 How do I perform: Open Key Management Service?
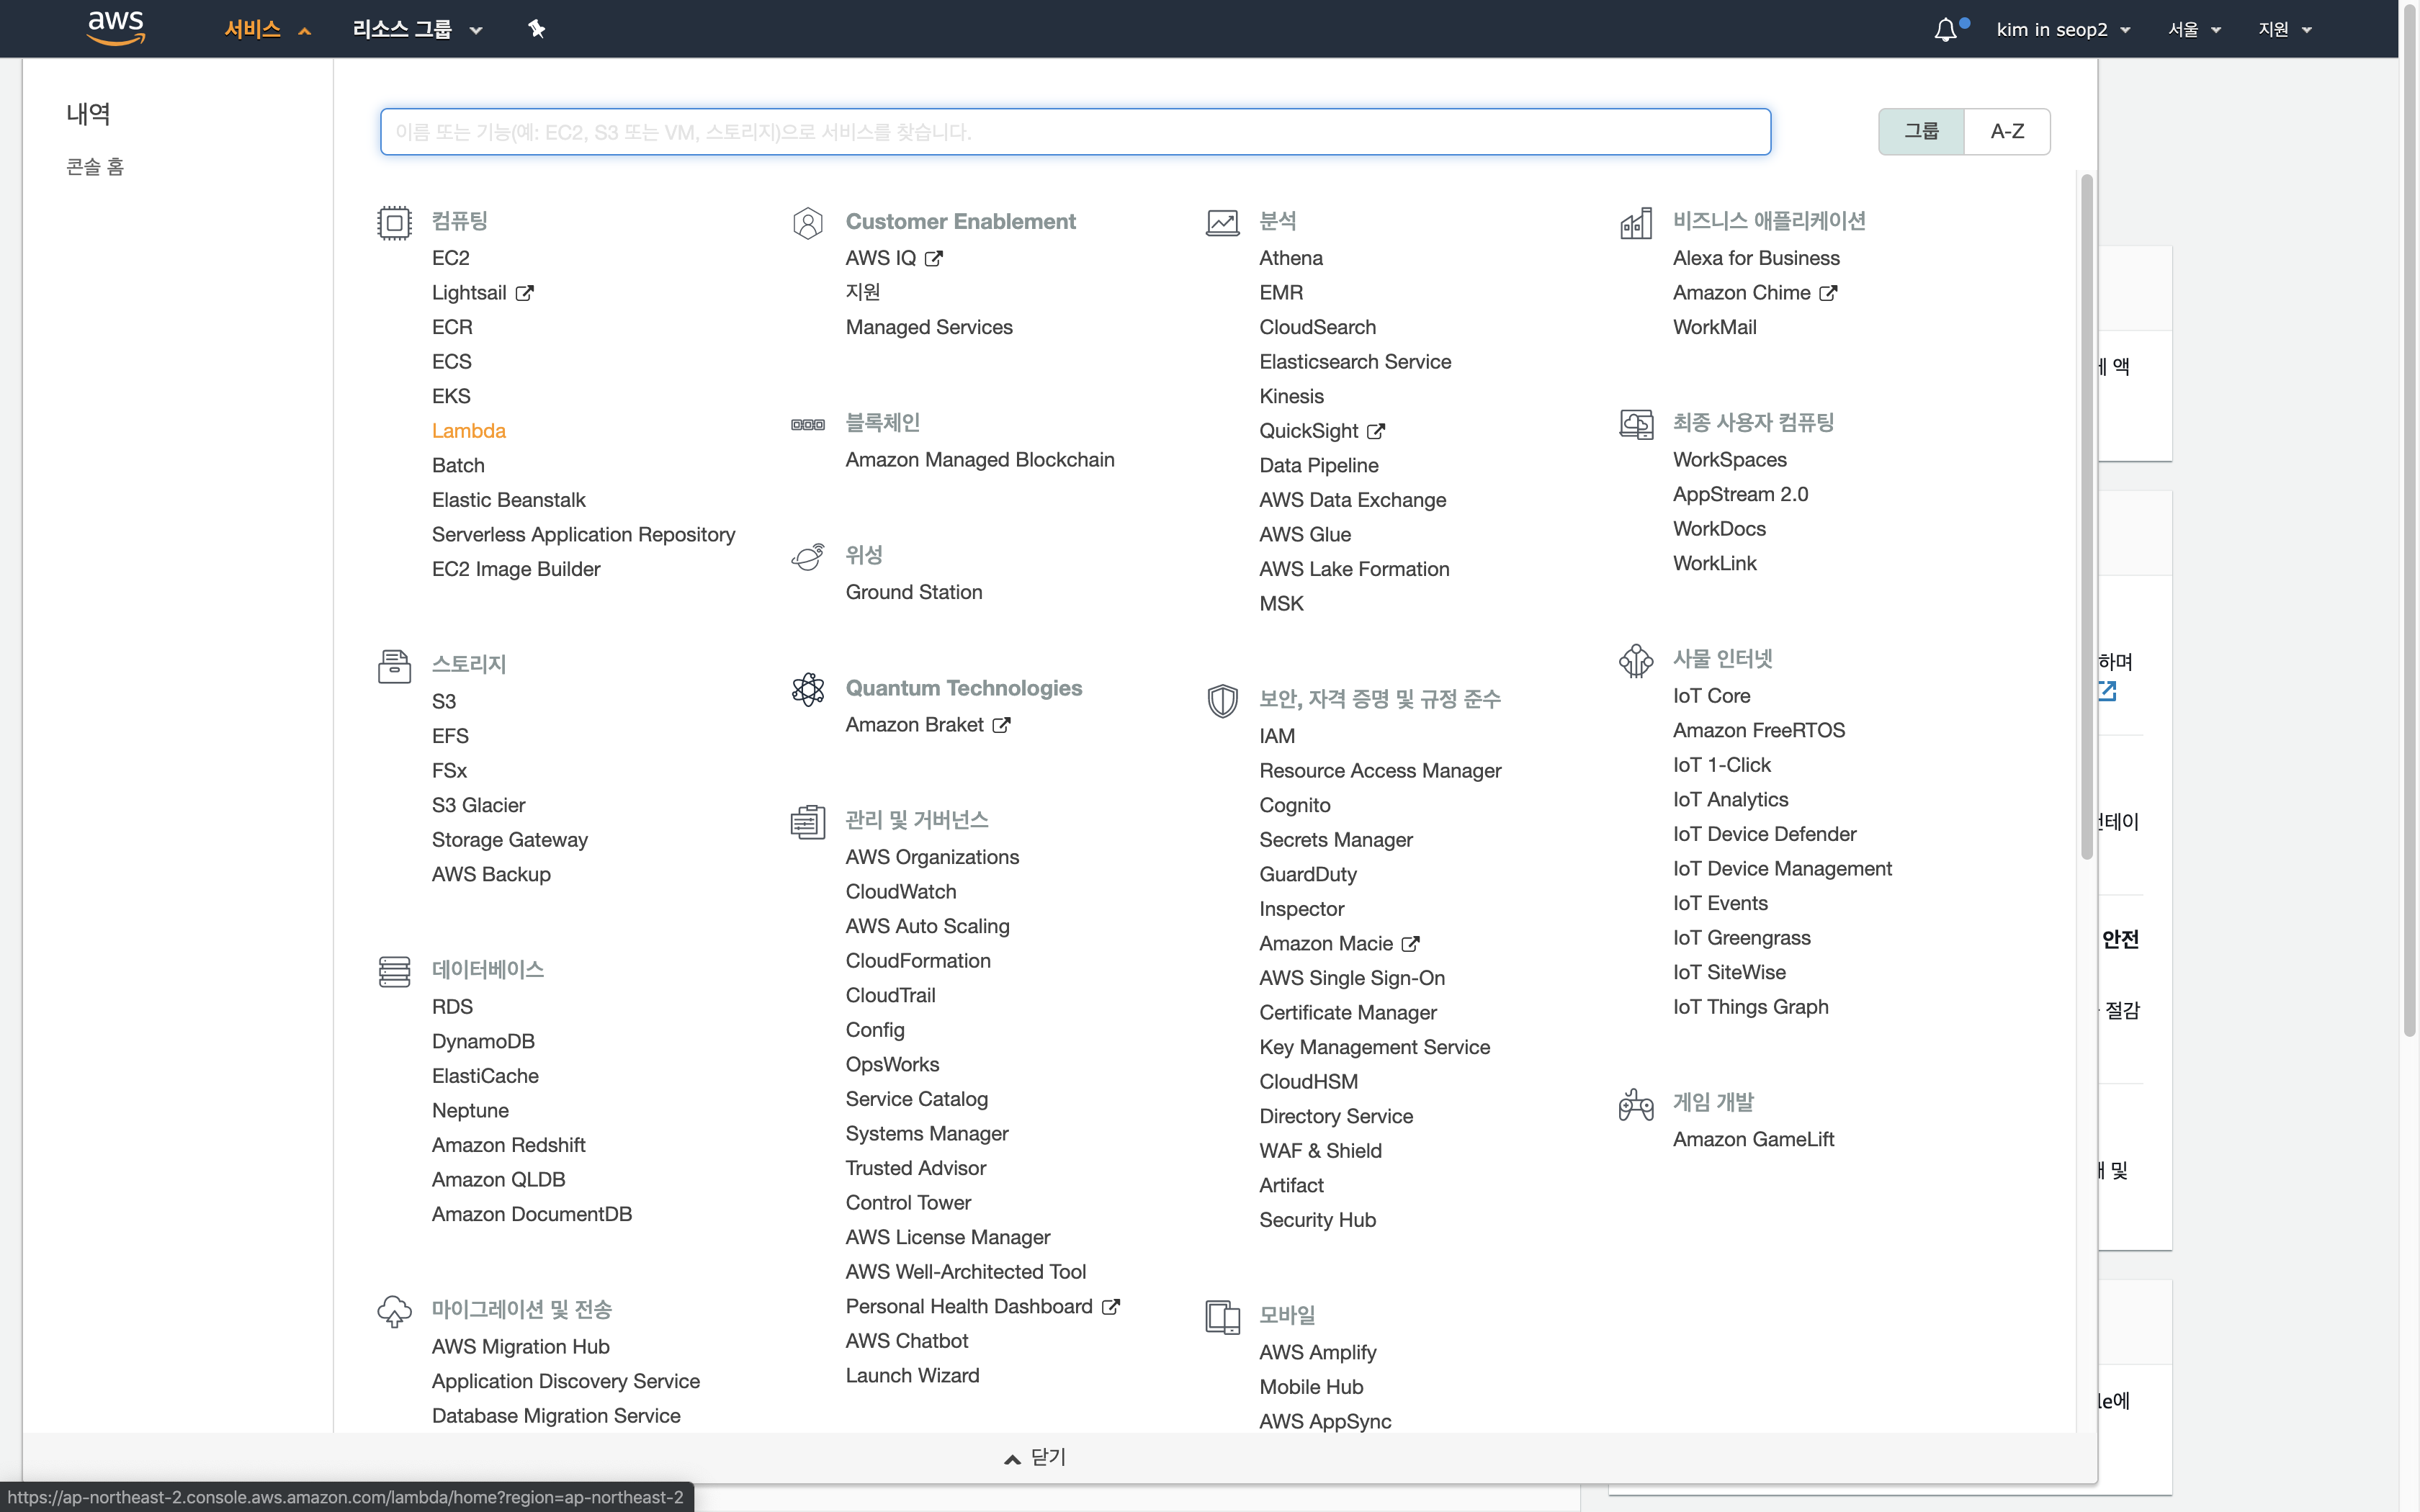[x=1375, y=1048]
